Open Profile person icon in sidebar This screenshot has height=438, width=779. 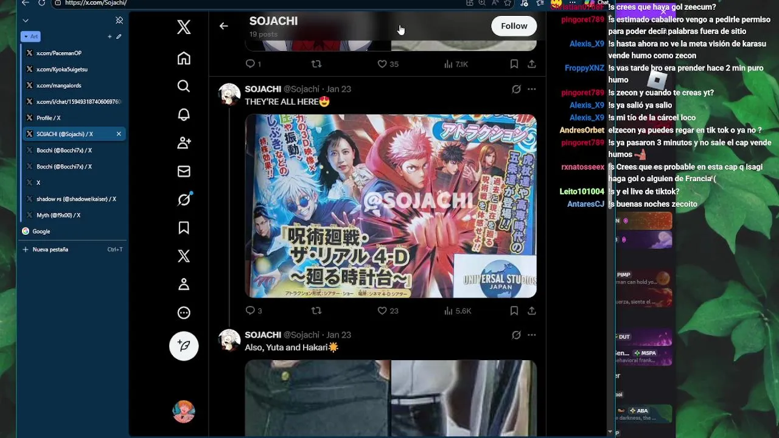click(184, 284)
